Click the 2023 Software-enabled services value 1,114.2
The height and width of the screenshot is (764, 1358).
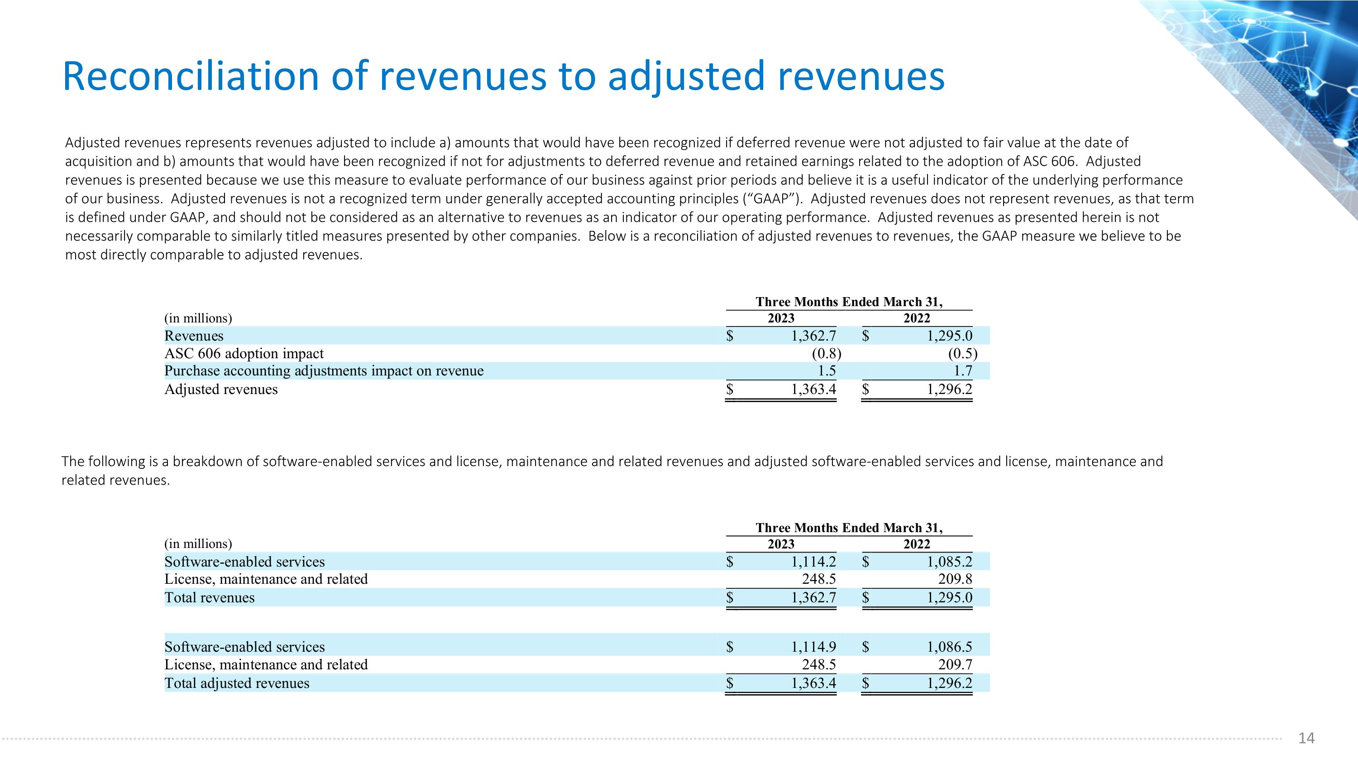click(x=813, y=562)
